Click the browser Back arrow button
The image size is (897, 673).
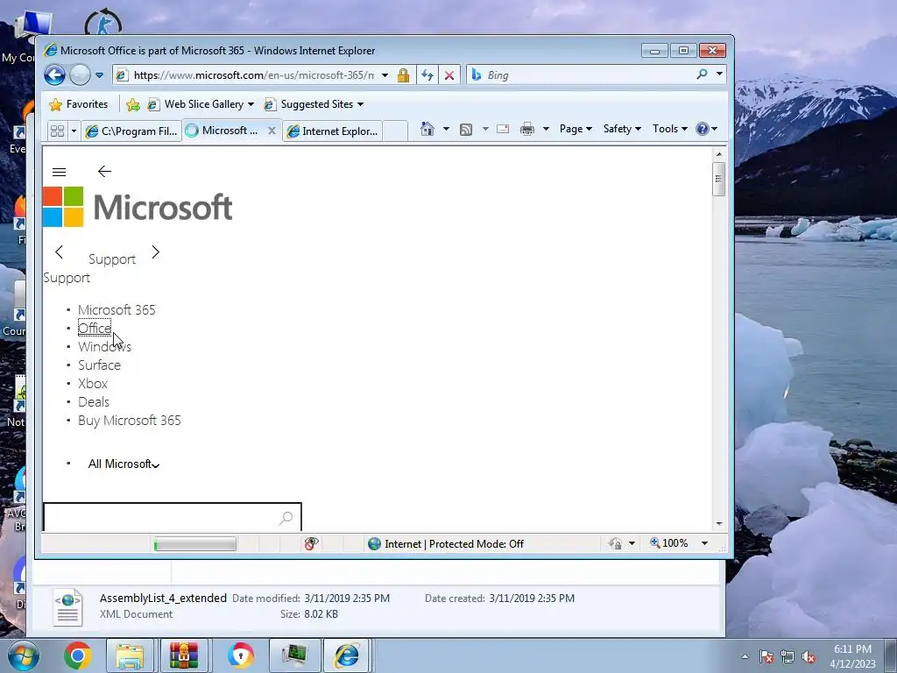[x=55, y=75]
